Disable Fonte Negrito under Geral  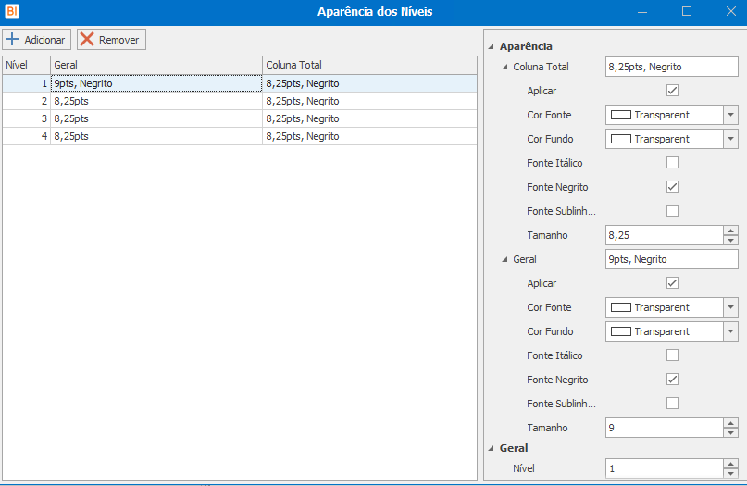673,380
